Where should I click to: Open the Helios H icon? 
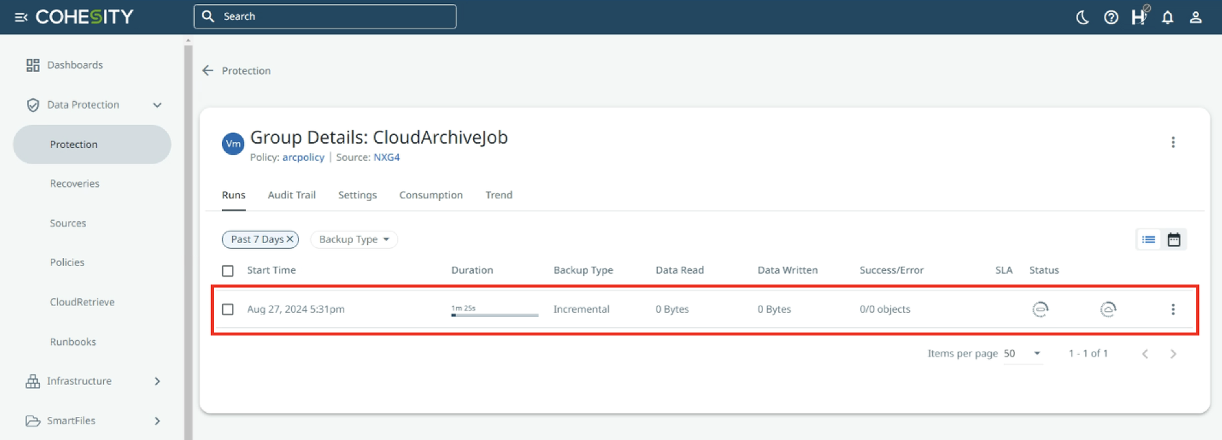click(x=1138, y=17)
